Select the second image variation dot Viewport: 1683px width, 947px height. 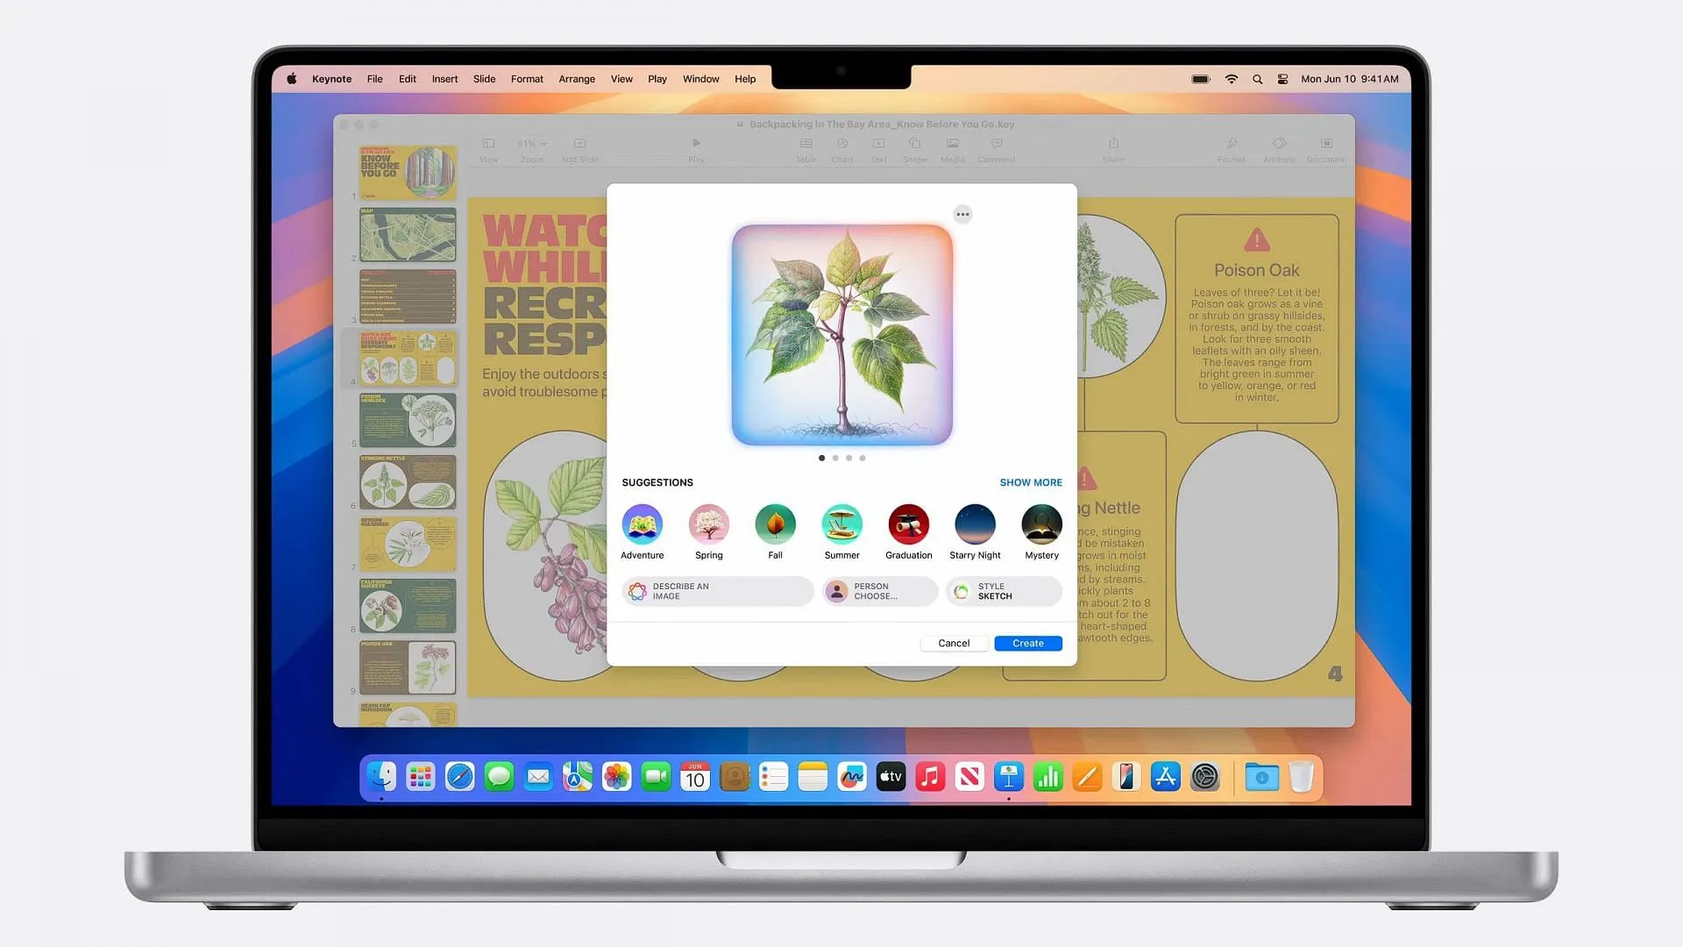point(834,458)
